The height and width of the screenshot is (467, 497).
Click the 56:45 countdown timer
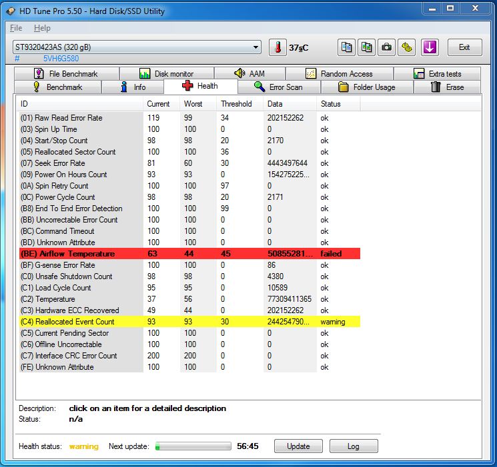point(247,446)
